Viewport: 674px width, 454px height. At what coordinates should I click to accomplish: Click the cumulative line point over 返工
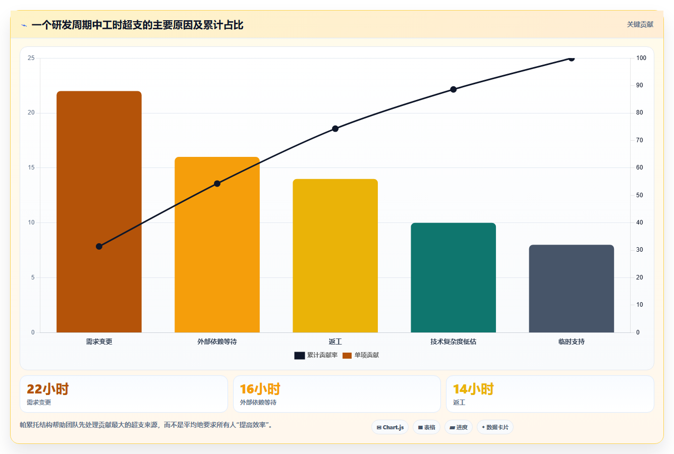(335, 129)
